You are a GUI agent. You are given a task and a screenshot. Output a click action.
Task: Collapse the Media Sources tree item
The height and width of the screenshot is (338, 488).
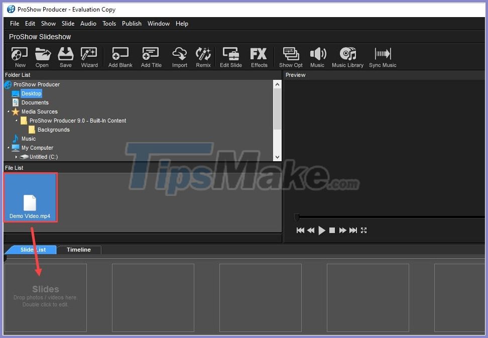7,111
